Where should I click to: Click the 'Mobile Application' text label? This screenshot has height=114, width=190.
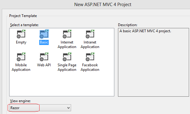point(21,67)
